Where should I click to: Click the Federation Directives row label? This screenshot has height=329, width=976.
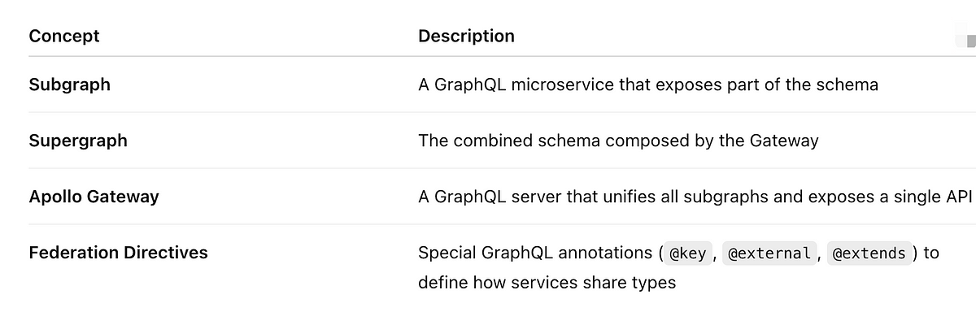118,253
